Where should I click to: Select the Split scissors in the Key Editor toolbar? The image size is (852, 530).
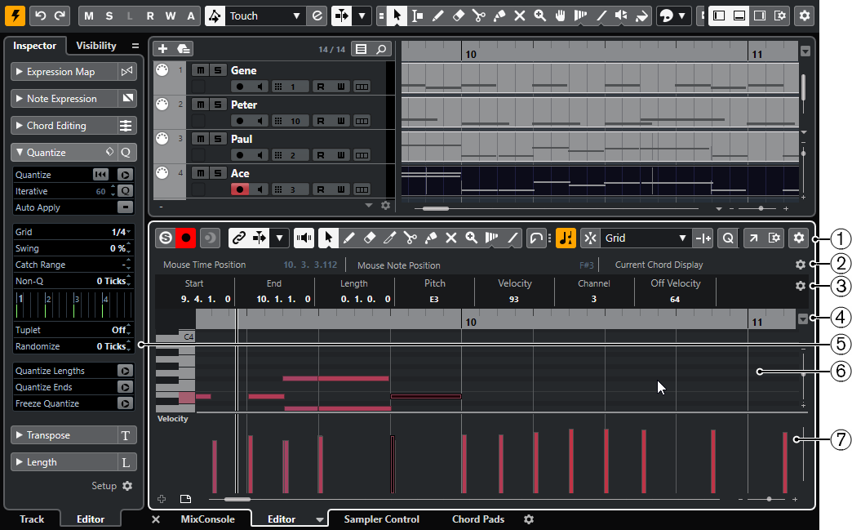tap(410, 238)
